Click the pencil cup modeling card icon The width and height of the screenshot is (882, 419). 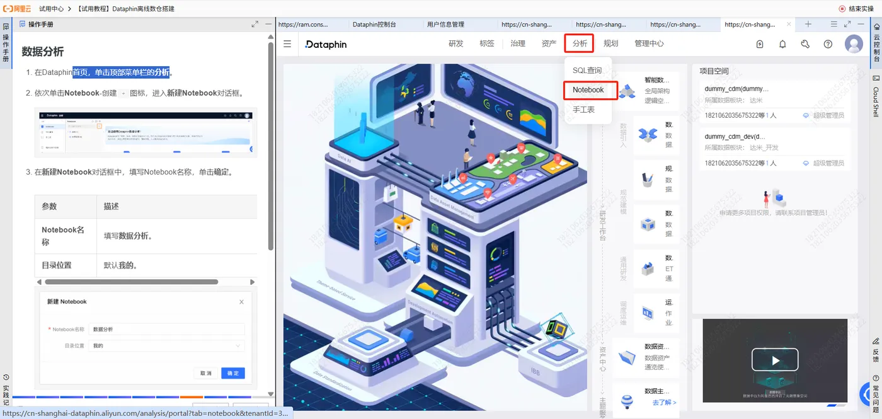648,180
